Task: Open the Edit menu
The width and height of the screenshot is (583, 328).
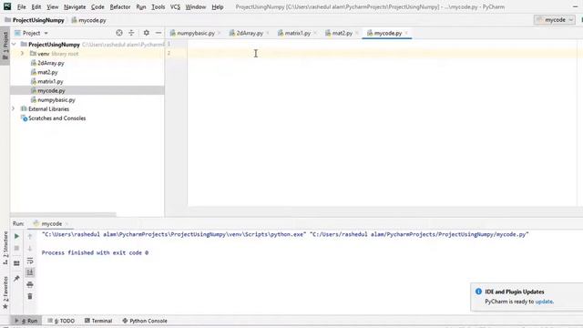Action: [x=36, y=6]
